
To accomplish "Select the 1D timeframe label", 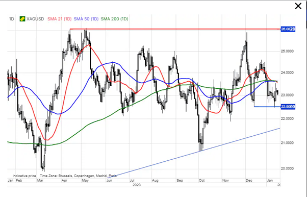I will point(12,19).
